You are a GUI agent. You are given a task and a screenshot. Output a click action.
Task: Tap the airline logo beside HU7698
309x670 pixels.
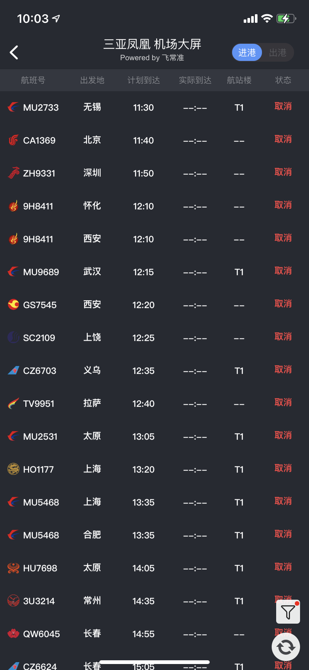(x=13, y=568)
